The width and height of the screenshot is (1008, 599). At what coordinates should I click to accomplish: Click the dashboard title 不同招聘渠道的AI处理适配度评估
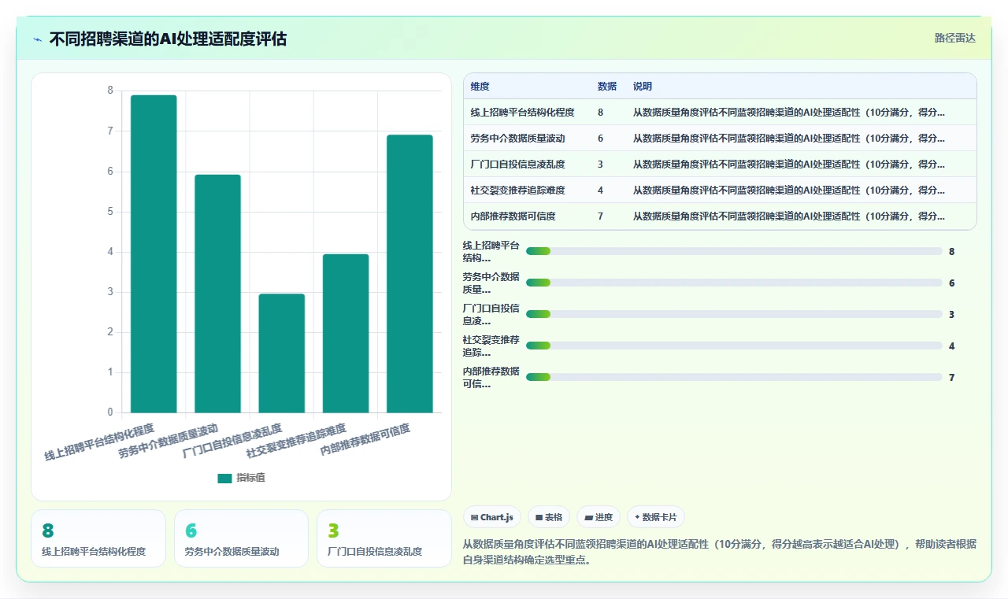click(168, 39)
